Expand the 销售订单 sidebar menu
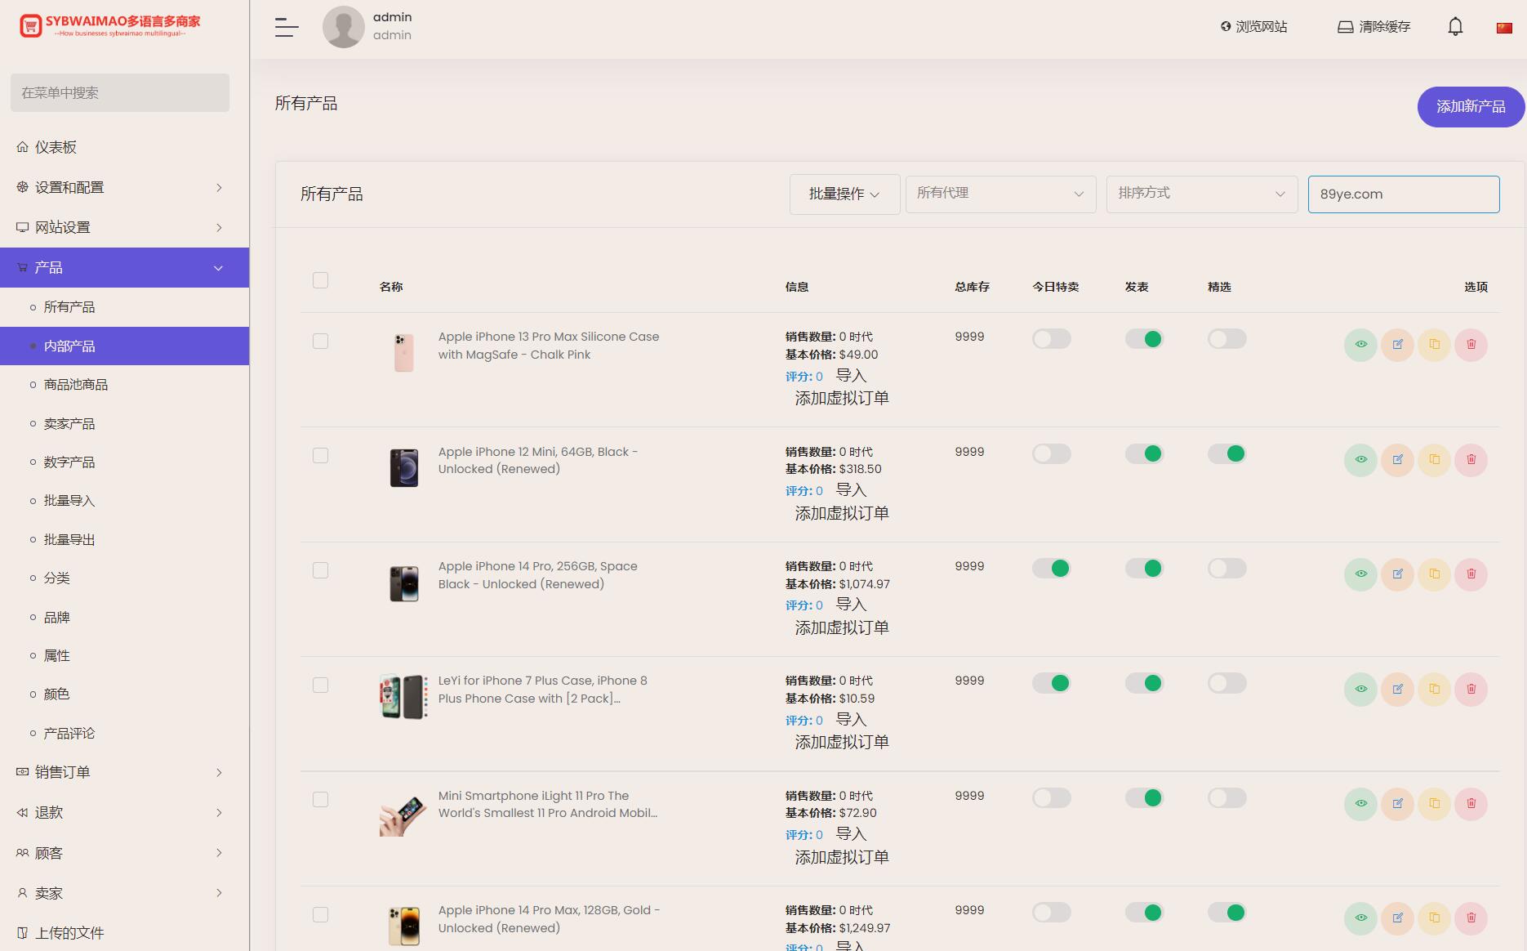Screen dimensions: 1527x951 pyautogui.click(x=124, y=772)
